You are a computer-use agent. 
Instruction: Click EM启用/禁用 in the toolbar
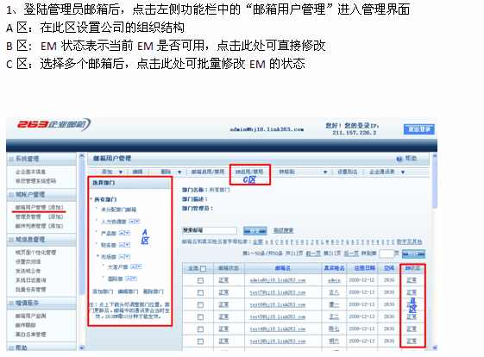249,172
